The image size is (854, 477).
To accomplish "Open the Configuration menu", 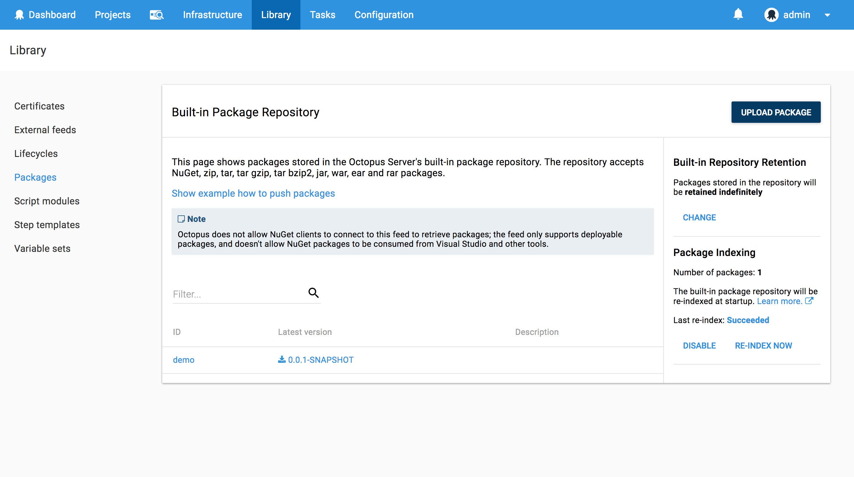I will coord(384,15).
